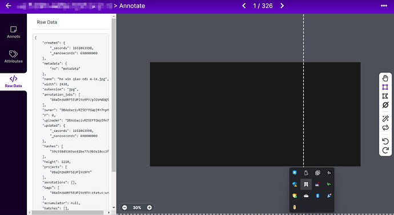This screenshot has width=394, height=215.
Task: Open the Attributes panel
Action: [13, 56]
